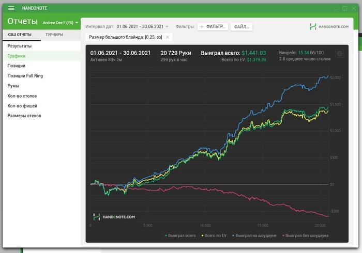This screenshot has width=362, height=253.
Task: Click winrate value 15.34 бб/100
Action: click(x=311, y=53)
